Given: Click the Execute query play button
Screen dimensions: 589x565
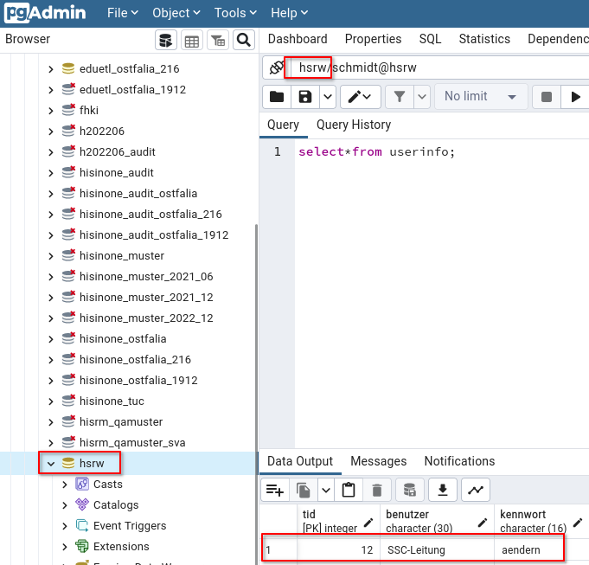Looking at the screenshot, I should (x=575, y=97).
